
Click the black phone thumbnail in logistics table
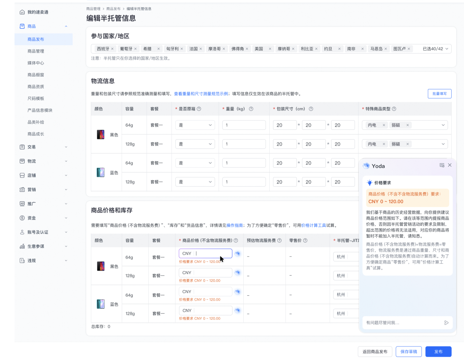(100, 134)
